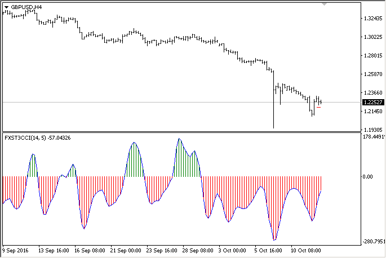Click the 5 Oct 16:00 time label
The height and width of the screenshot is (258, 386).
pos(268,251)
